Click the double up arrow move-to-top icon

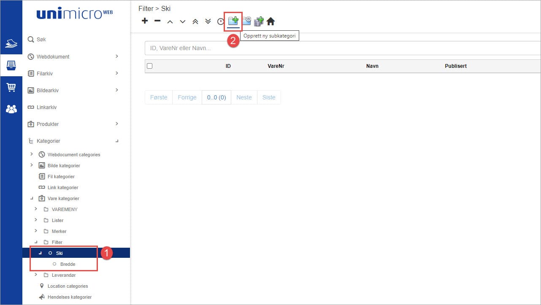pos(195,21)
